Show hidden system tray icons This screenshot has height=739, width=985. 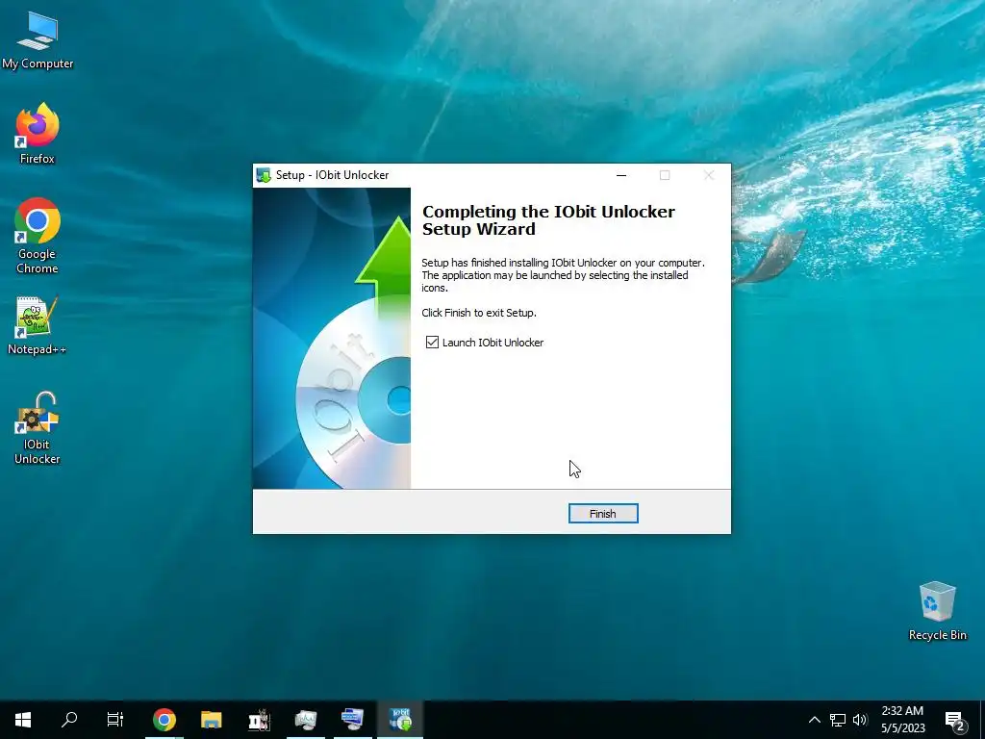click(814, 720)
